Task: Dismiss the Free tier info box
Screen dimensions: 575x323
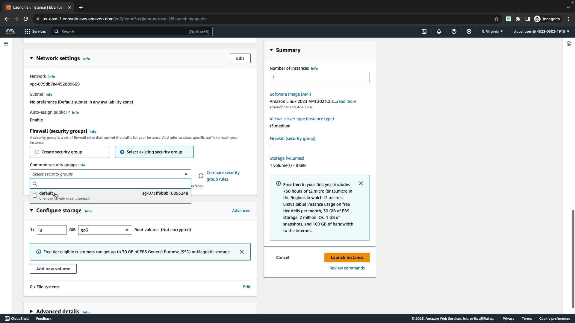Action: click(x=361, y=183)
